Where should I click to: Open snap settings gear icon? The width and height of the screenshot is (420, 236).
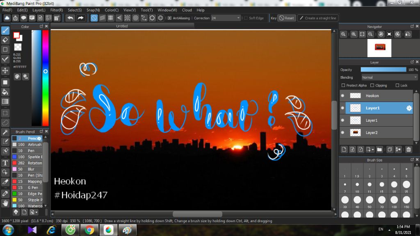tap(160, 18)
